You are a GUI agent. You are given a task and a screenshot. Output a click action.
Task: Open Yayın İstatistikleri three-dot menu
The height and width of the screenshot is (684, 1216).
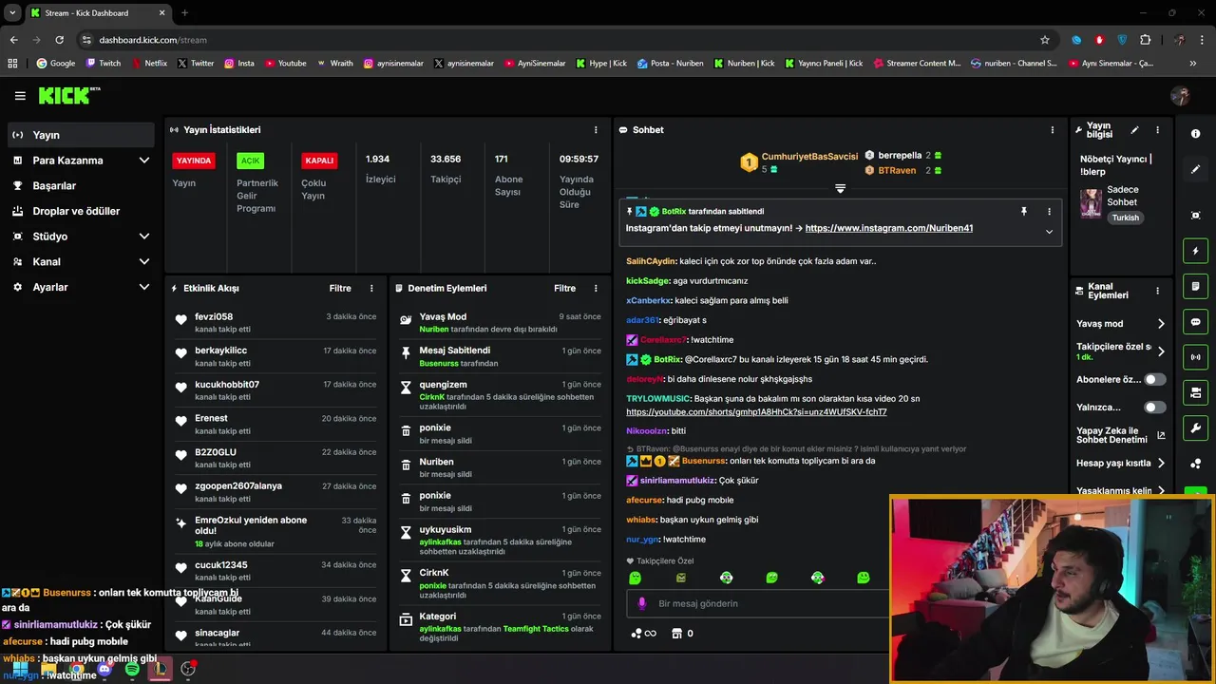pos(596,130)
